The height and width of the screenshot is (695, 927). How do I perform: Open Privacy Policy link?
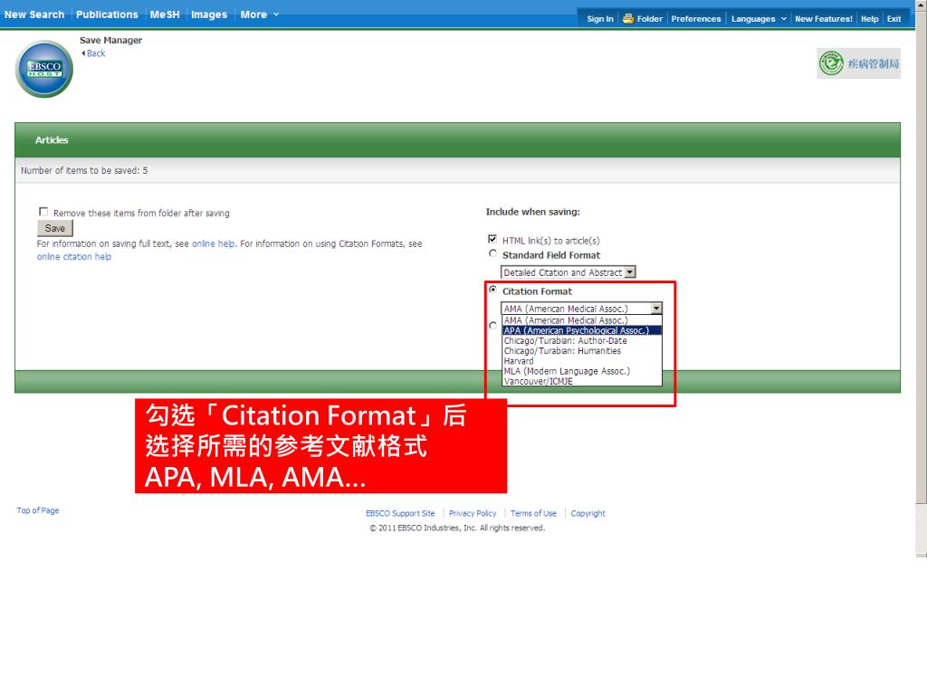[473, 513]
